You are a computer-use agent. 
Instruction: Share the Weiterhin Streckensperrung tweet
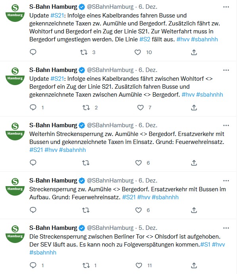pos(194,163)
